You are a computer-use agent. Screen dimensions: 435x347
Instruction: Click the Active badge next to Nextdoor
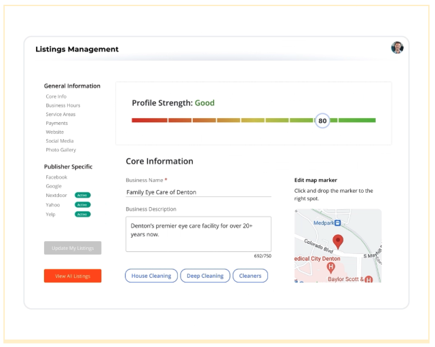82,195
